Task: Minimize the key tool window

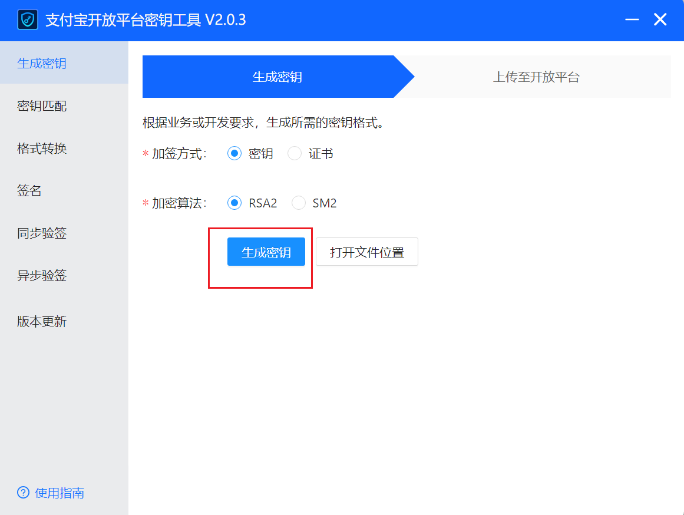Action: click(x=632, y=19)
